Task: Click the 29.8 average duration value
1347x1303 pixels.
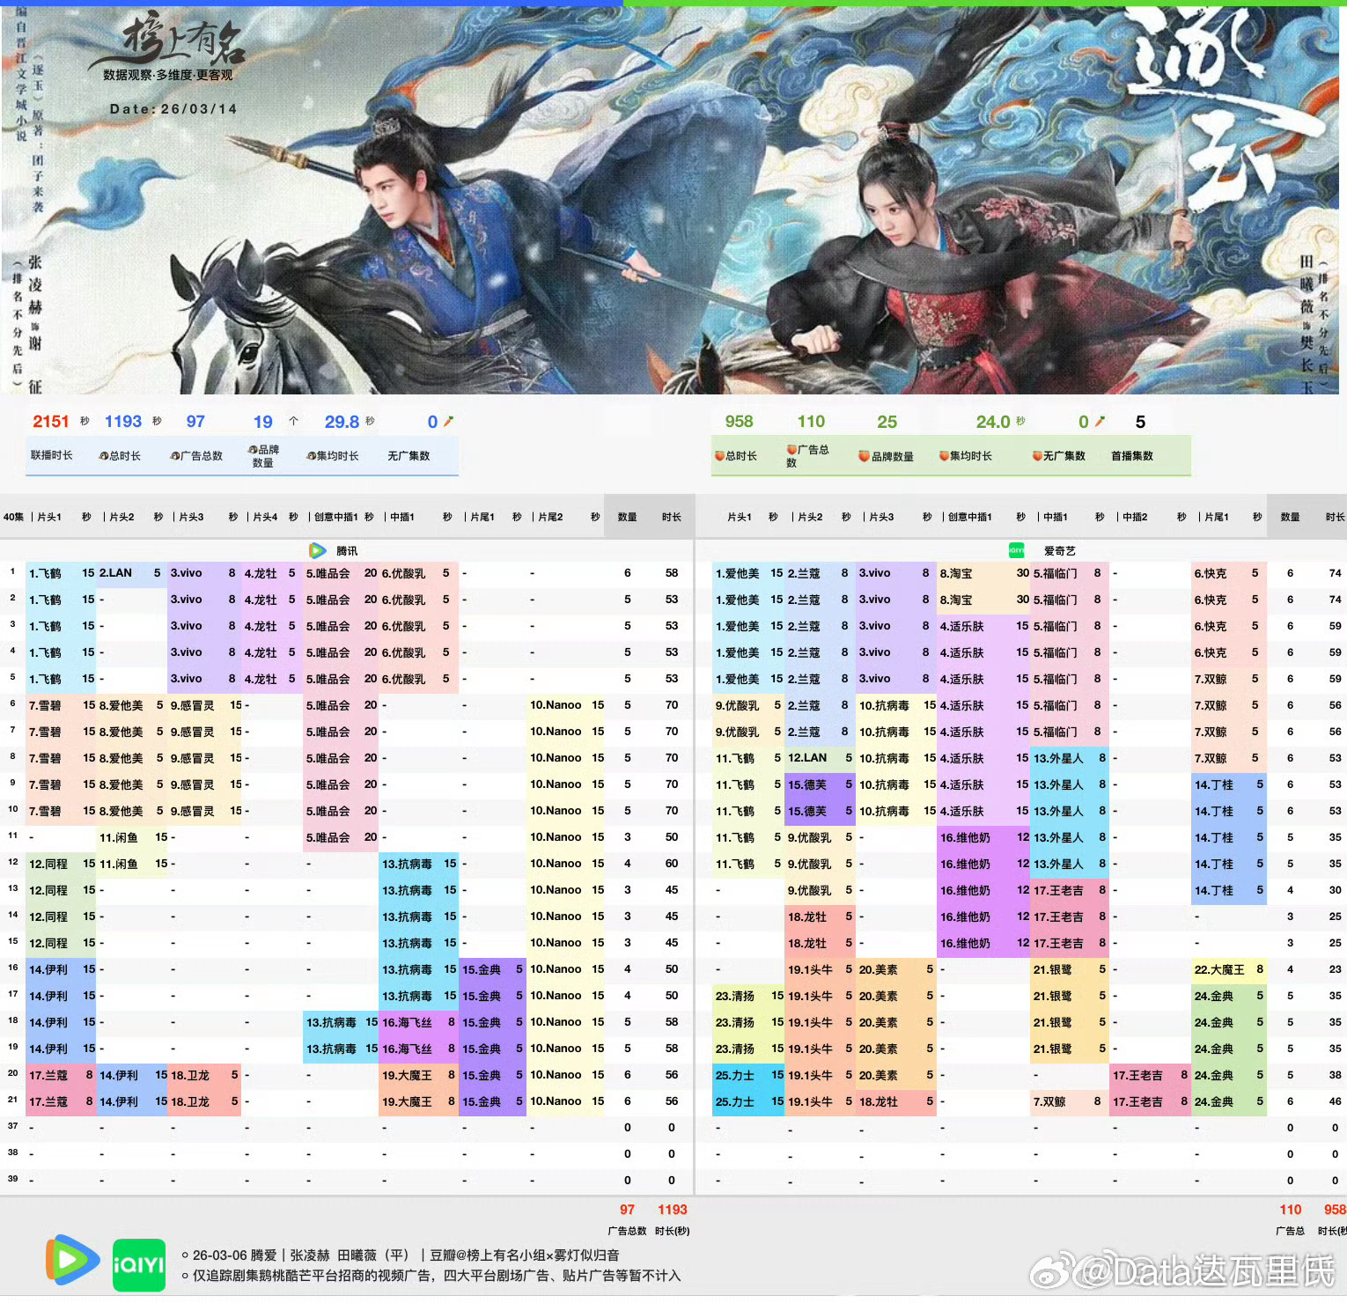Action: (x=342, y=422)
